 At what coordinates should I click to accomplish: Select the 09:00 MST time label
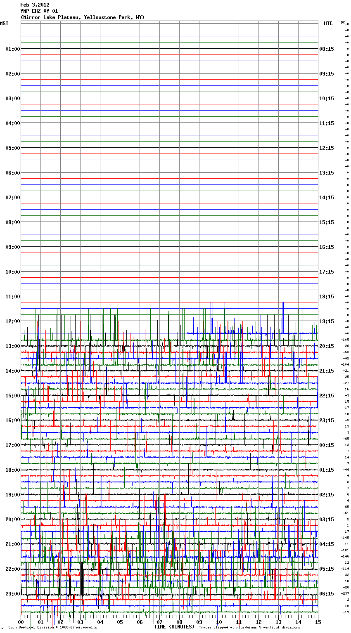tap(13, 247)
